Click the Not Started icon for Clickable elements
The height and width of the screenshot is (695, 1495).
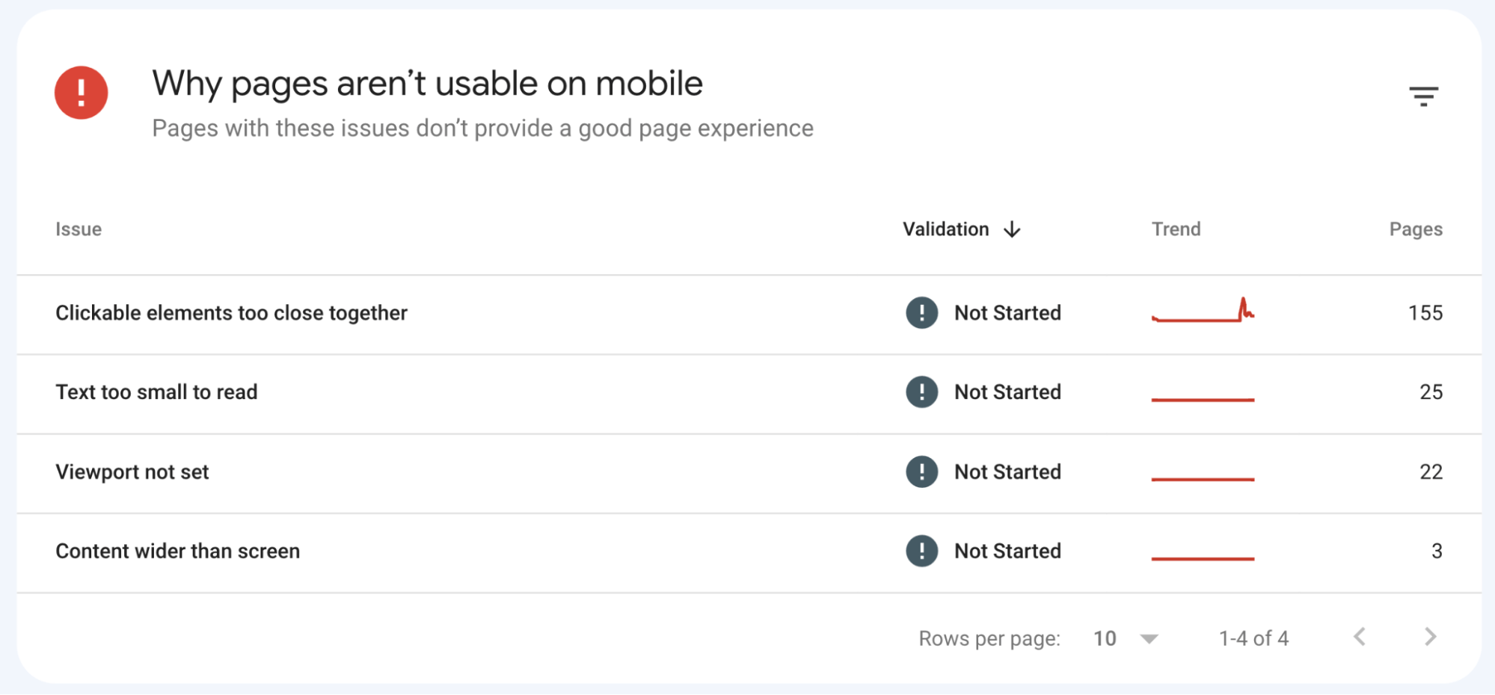click(x=921, y=313)
